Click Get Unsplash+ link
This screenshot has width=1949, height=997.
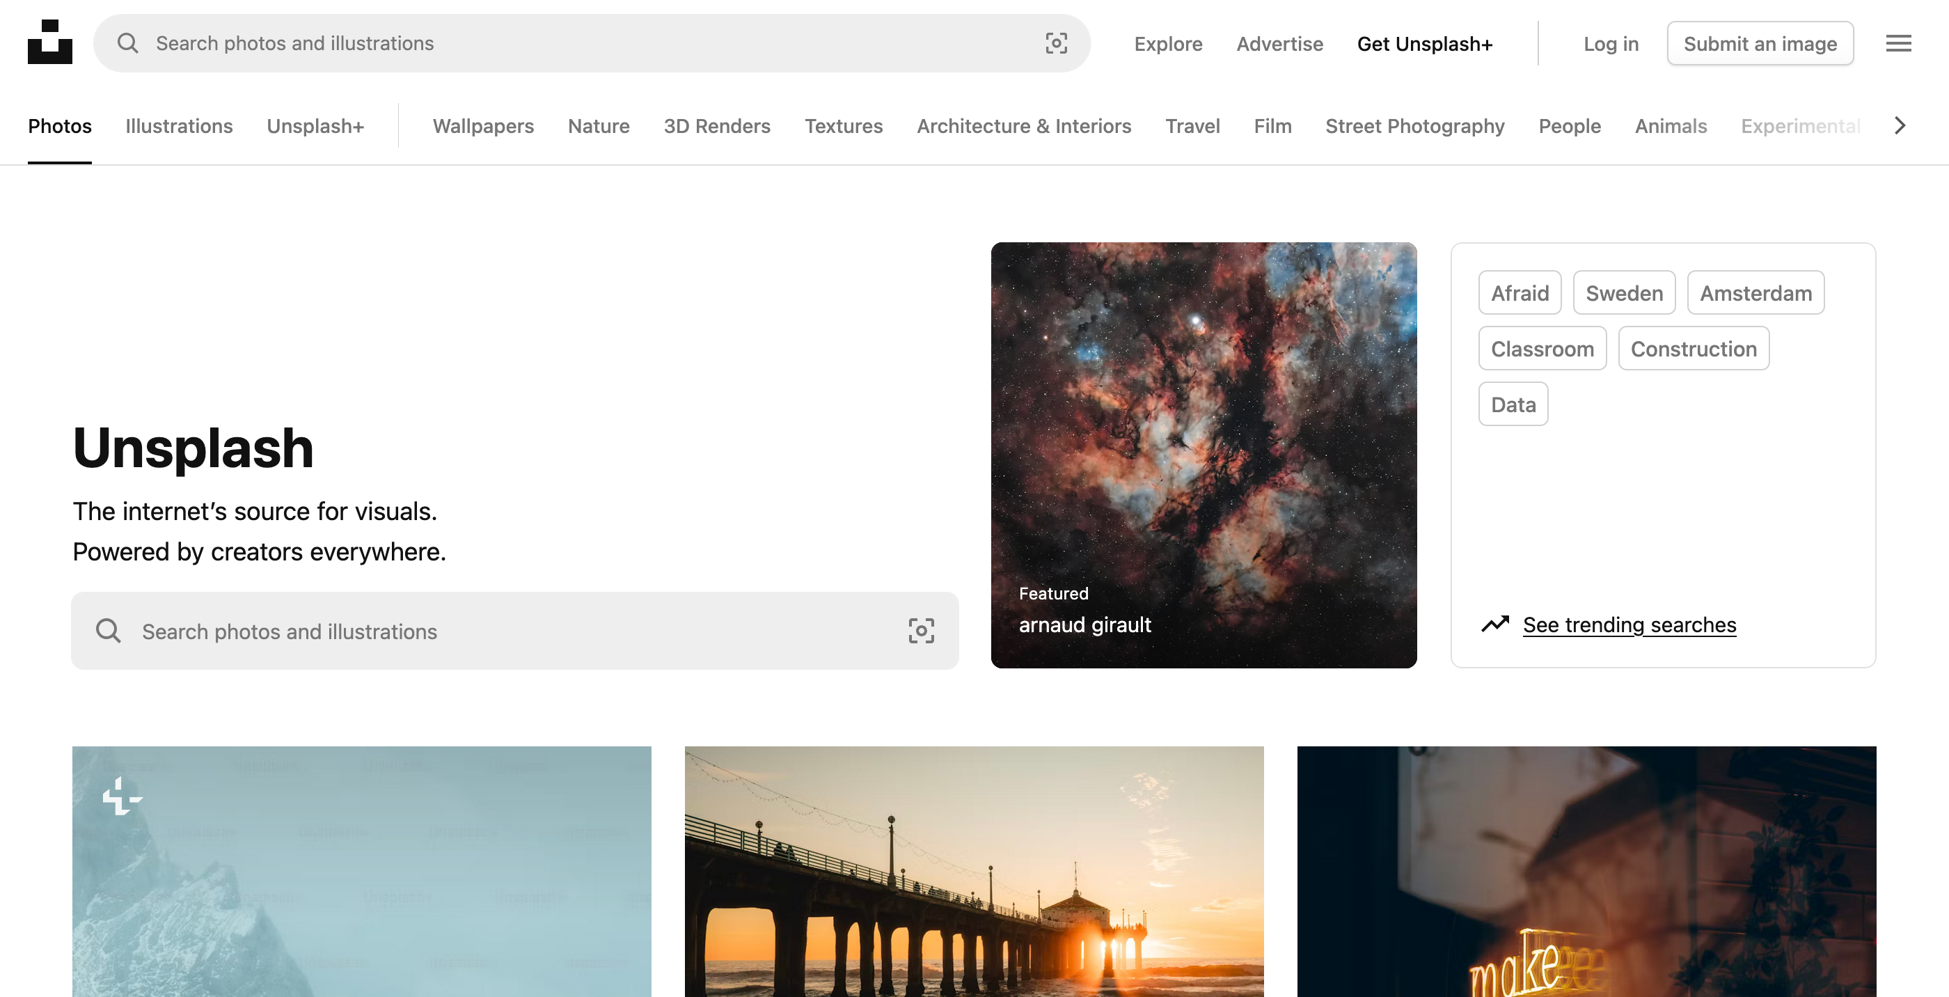1425,44
